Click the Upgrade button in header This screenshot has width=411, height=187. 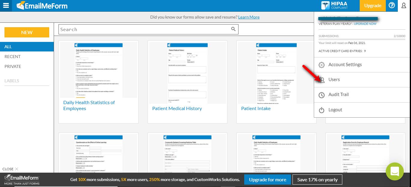373,6
